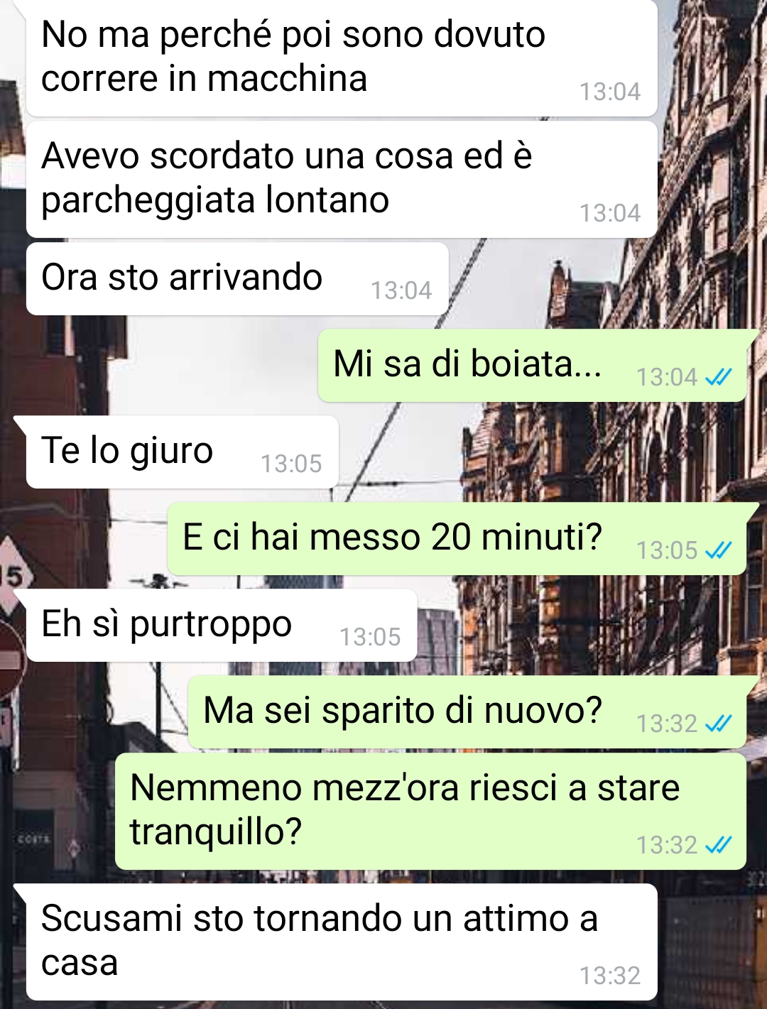The height and width of the screenshot is (1009, 767).
Task: Select the 'Te lo giuro' message bubble
Action: tap(183, 452)
